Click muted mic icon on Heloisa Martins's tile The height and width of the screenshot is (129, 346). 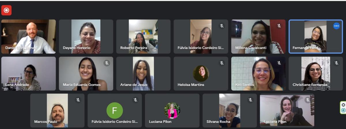click(x=222, y=63)
